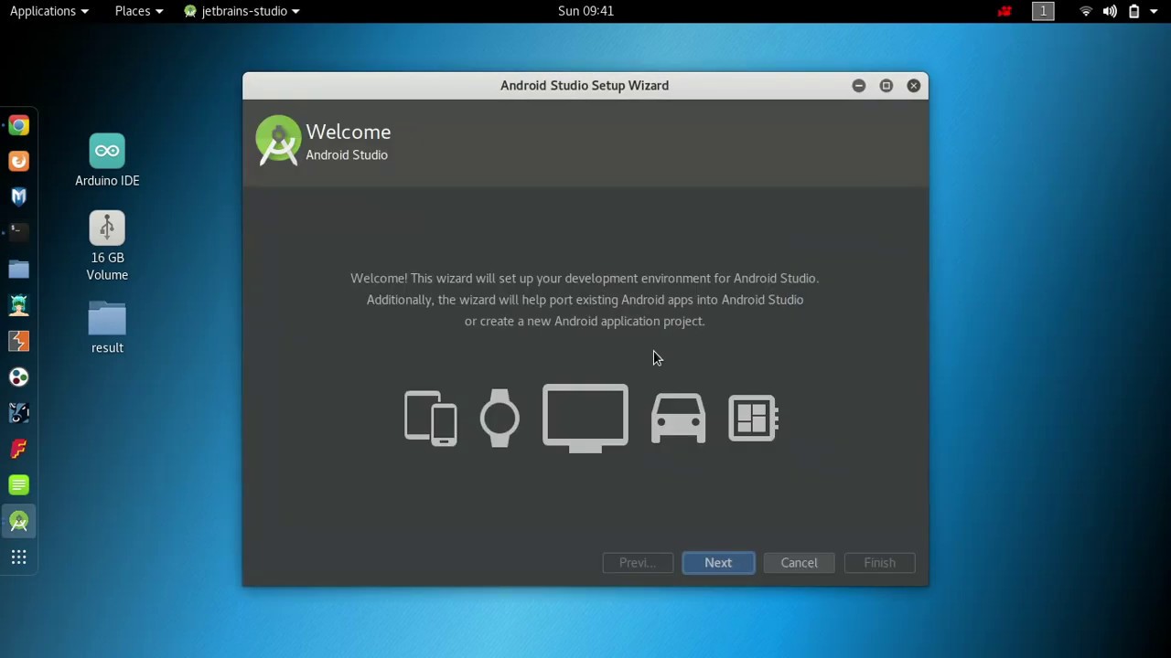Open the dark dragon-eye dock icon

(x=18, y=413)
